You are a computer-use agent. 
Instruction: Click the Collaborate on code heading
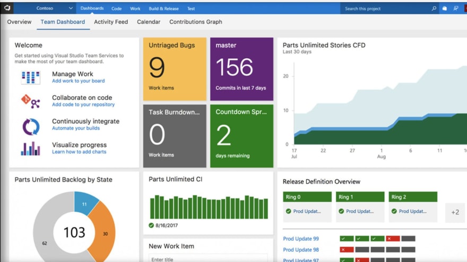82,97
